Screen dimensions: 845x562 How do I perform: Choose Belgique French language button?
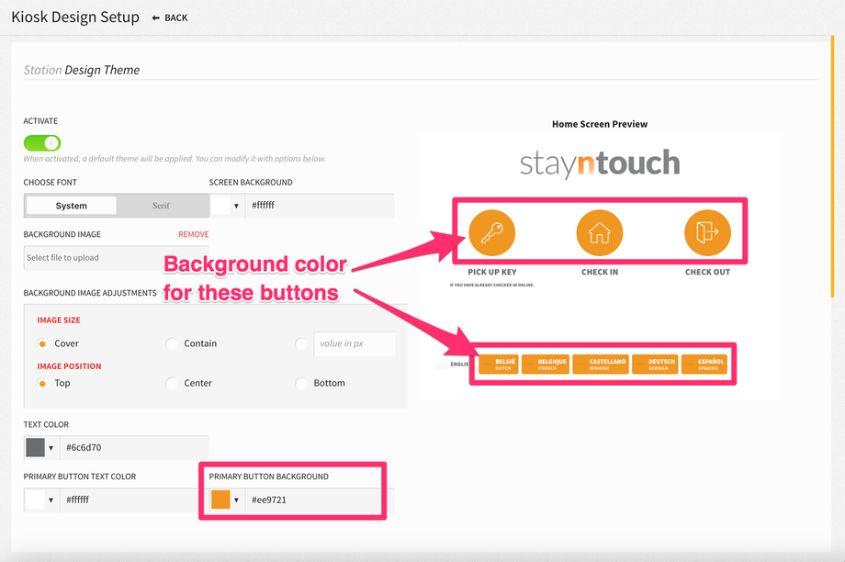546,365
